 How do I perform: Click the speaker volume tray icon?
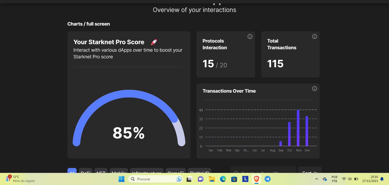(350, 179)
